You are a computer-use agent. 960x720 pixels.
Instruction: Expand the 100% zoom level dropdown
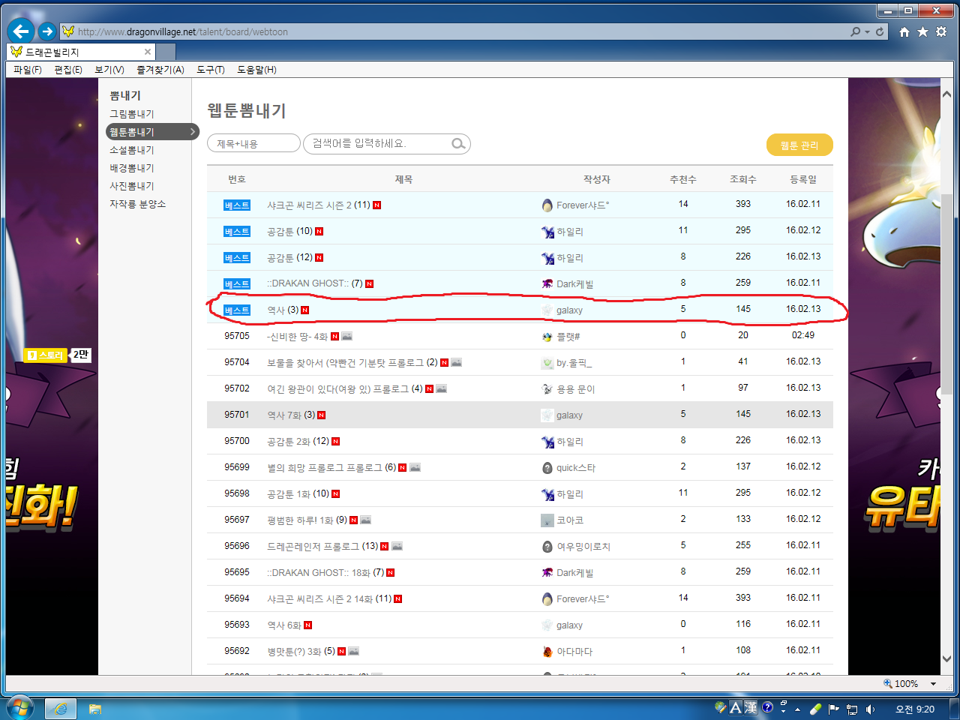click(x=933, y=684)
